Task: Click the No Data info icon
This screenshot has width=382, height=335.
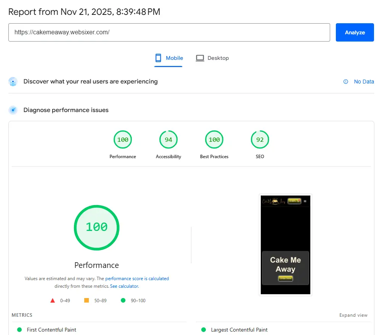Action: click(x=346, y=82)
